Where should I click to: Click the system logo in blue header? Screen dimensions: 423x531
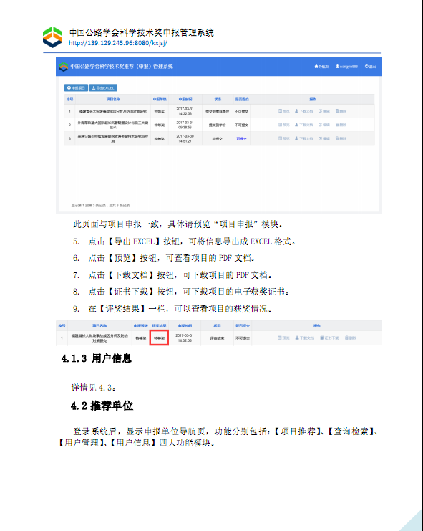(x=63, y=67)
